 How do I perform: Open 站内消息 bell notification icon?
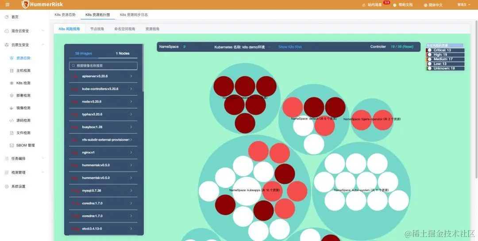click(x=364, y=5)
